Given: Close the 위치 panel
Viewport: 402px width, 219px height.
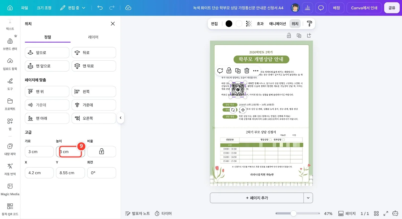Looking at the screenshot, I should [x=113, y=24].
